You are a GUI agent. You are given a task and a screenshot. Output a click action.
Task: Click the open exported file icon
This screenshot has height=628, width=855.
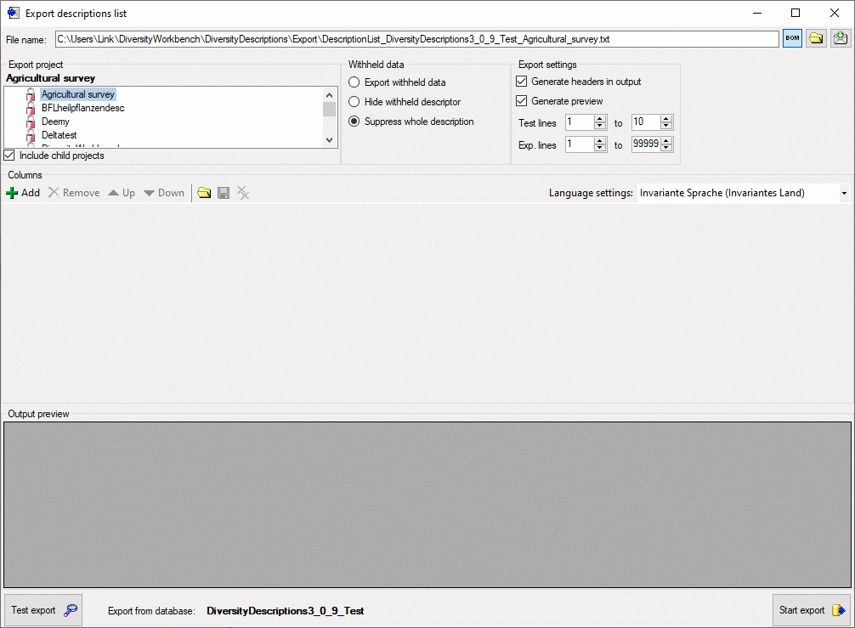(841, 38)
